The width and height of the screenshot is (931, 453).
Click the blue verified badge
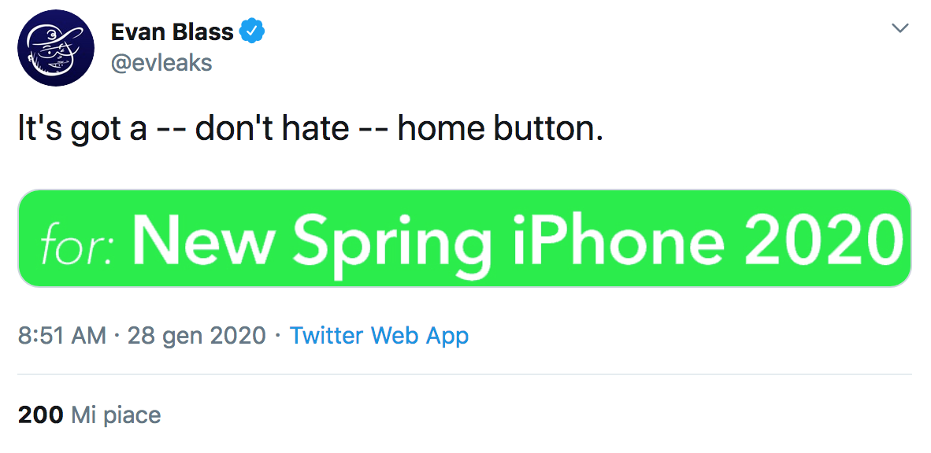[252, 32]
